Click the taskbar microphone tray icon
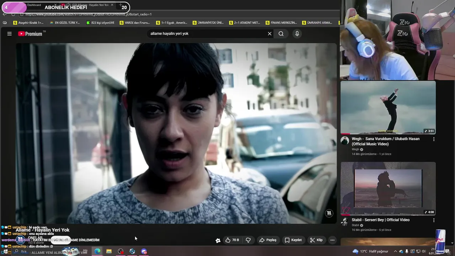 coord(407,251)
